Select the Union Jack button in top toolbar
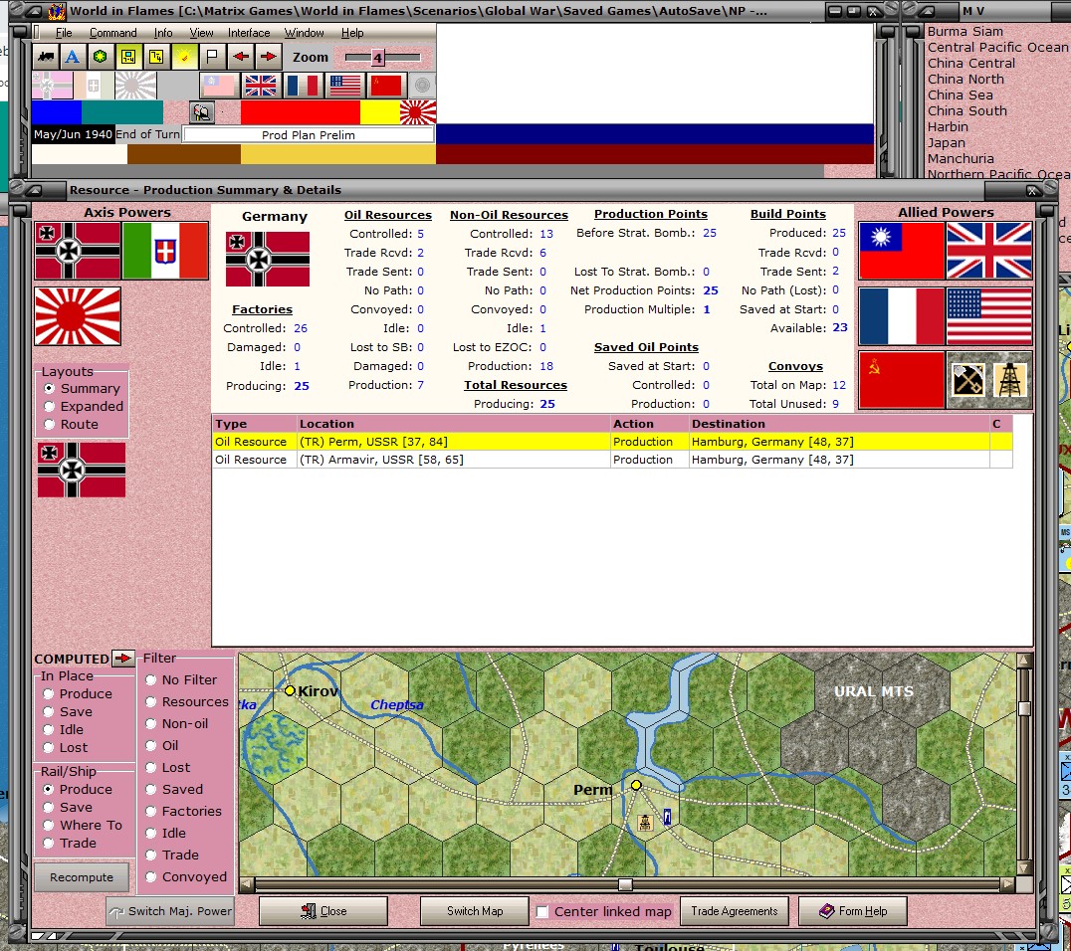The height and width of the screenshot is (951, 1071). pos(260,86)
